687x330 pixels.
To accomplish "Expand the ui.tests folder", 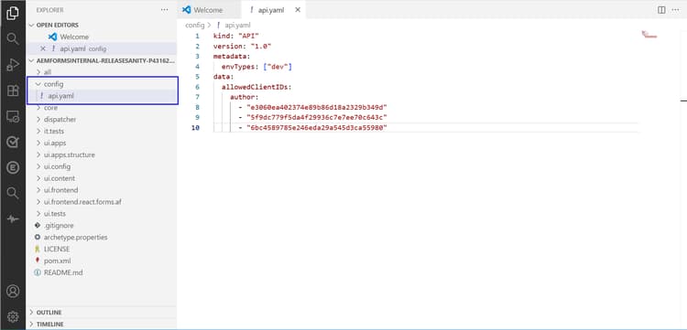I will pyautogui.click(x=102, y=214).
